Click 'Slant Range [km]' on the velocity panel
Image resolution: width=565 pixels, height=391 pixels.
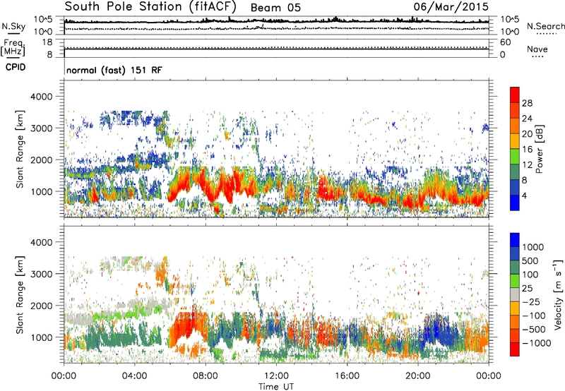(20, 295)
